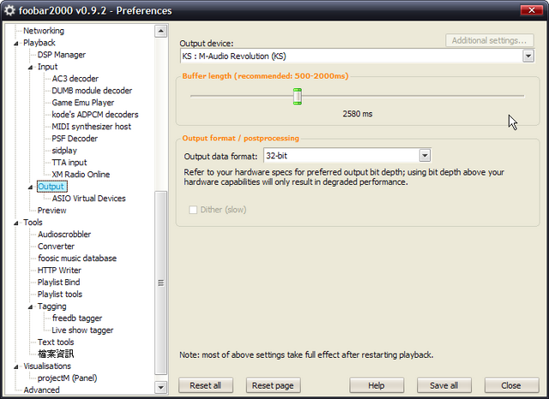Select XM Radio Online
549x399 pixels.
(81, 175)
